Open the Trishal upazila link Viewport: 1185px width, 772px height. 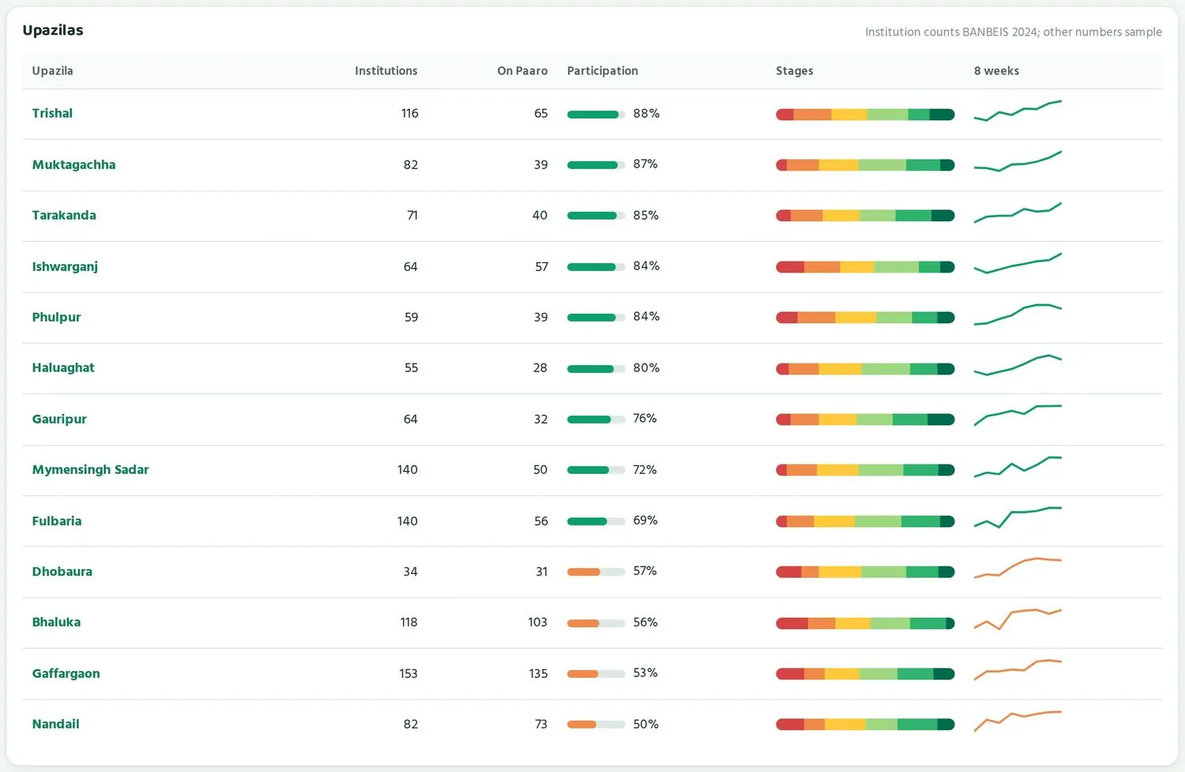point(52,114)
